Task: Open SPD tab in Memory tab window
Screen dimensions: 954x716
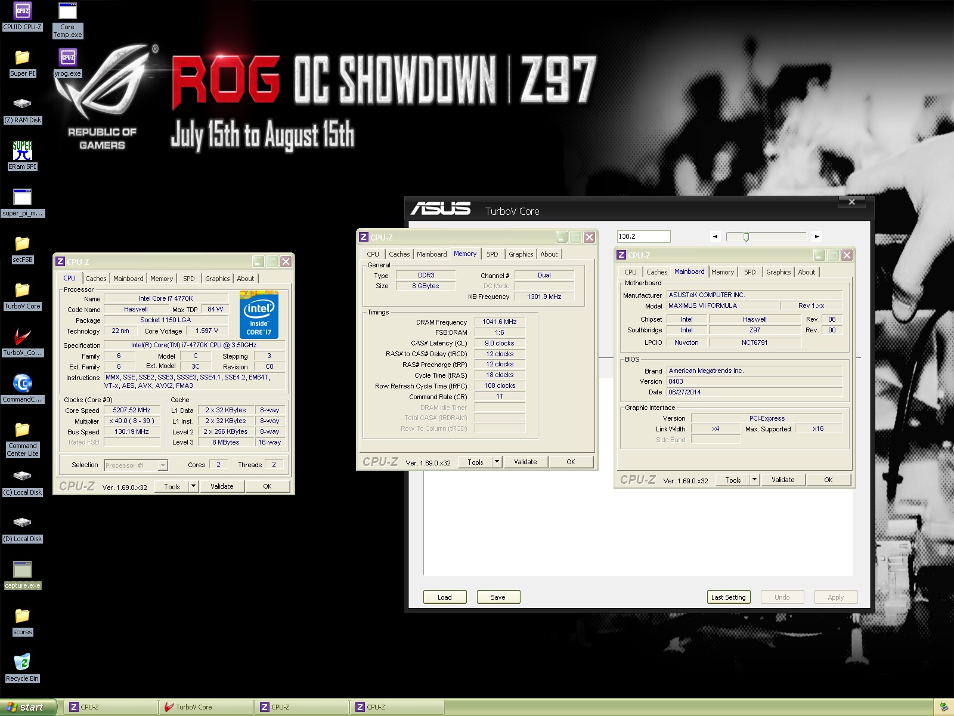Action: click(492, 254)
